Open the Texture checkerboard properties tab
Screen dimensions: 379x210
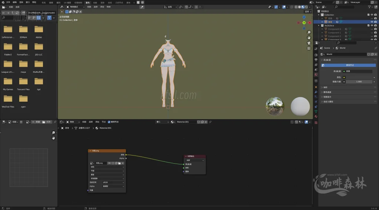pyautogui.click(x=316, y=122)
